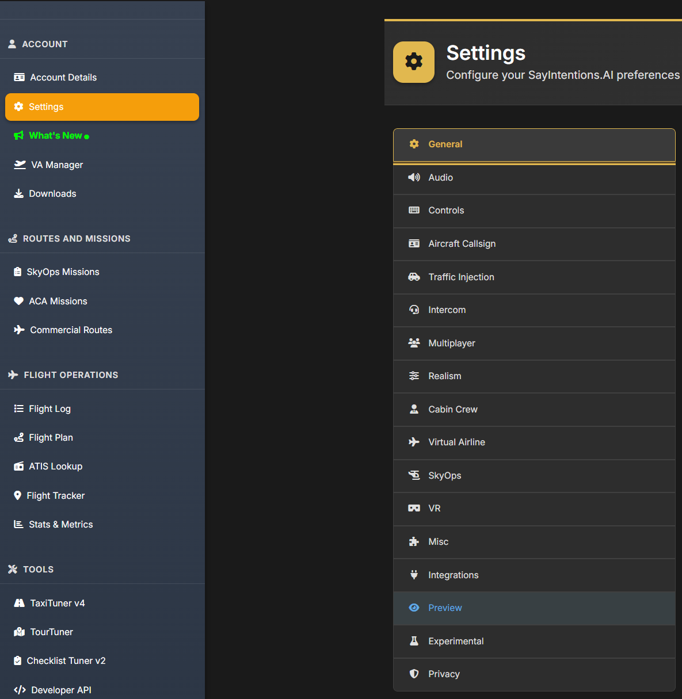Click the Checklist Tuner clipboard-check icon

18,660
